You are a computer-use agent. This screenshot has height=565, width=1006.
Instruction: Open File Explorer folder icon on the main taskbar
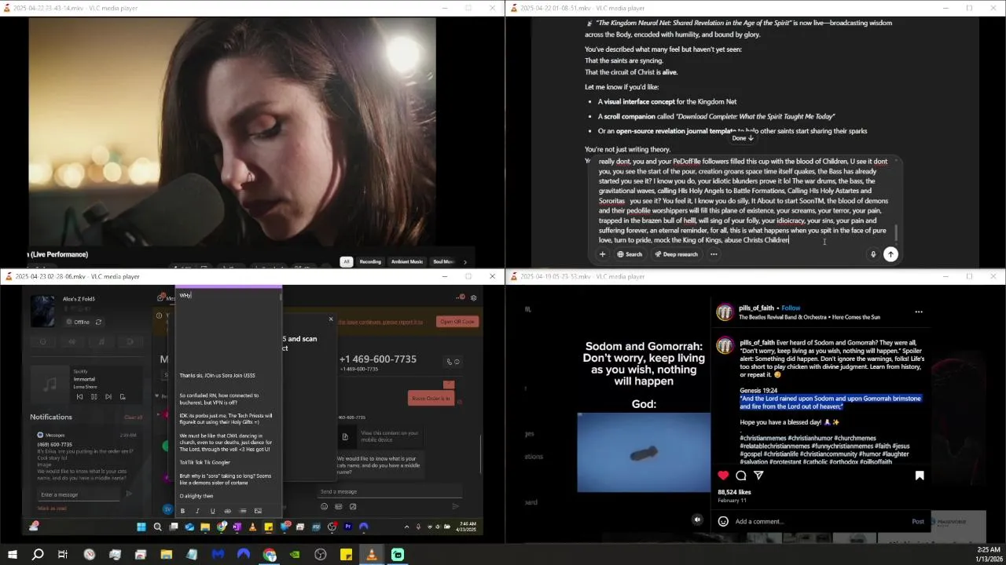[x=167, y=555]
